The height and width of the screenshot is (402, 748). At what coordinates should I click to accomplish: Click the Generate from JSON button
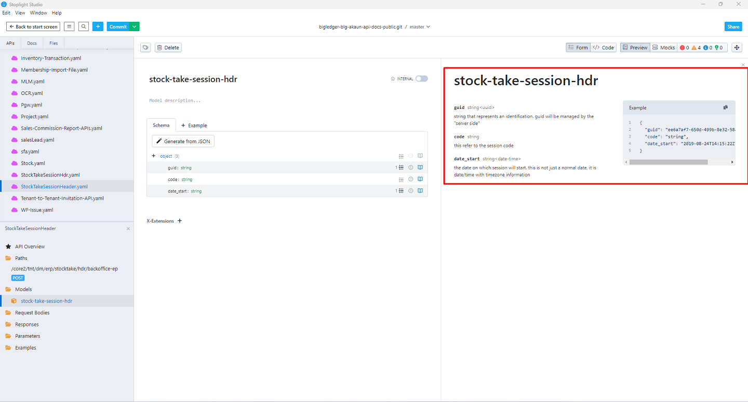[x=183, y=141]
